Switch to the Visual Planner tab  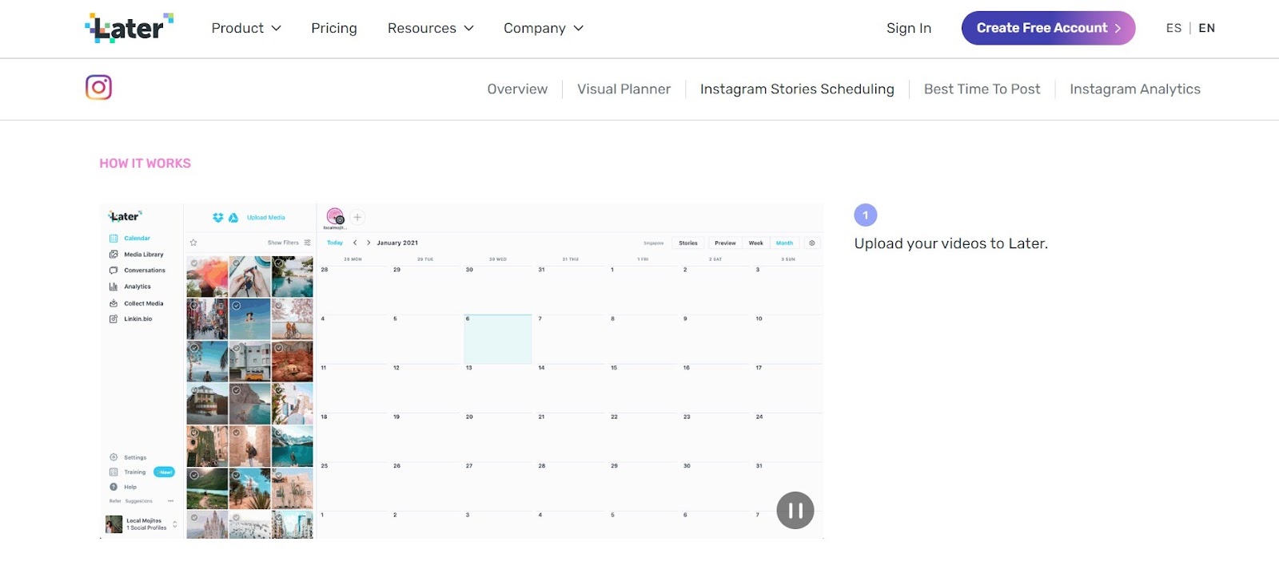[x=624, y=89]
